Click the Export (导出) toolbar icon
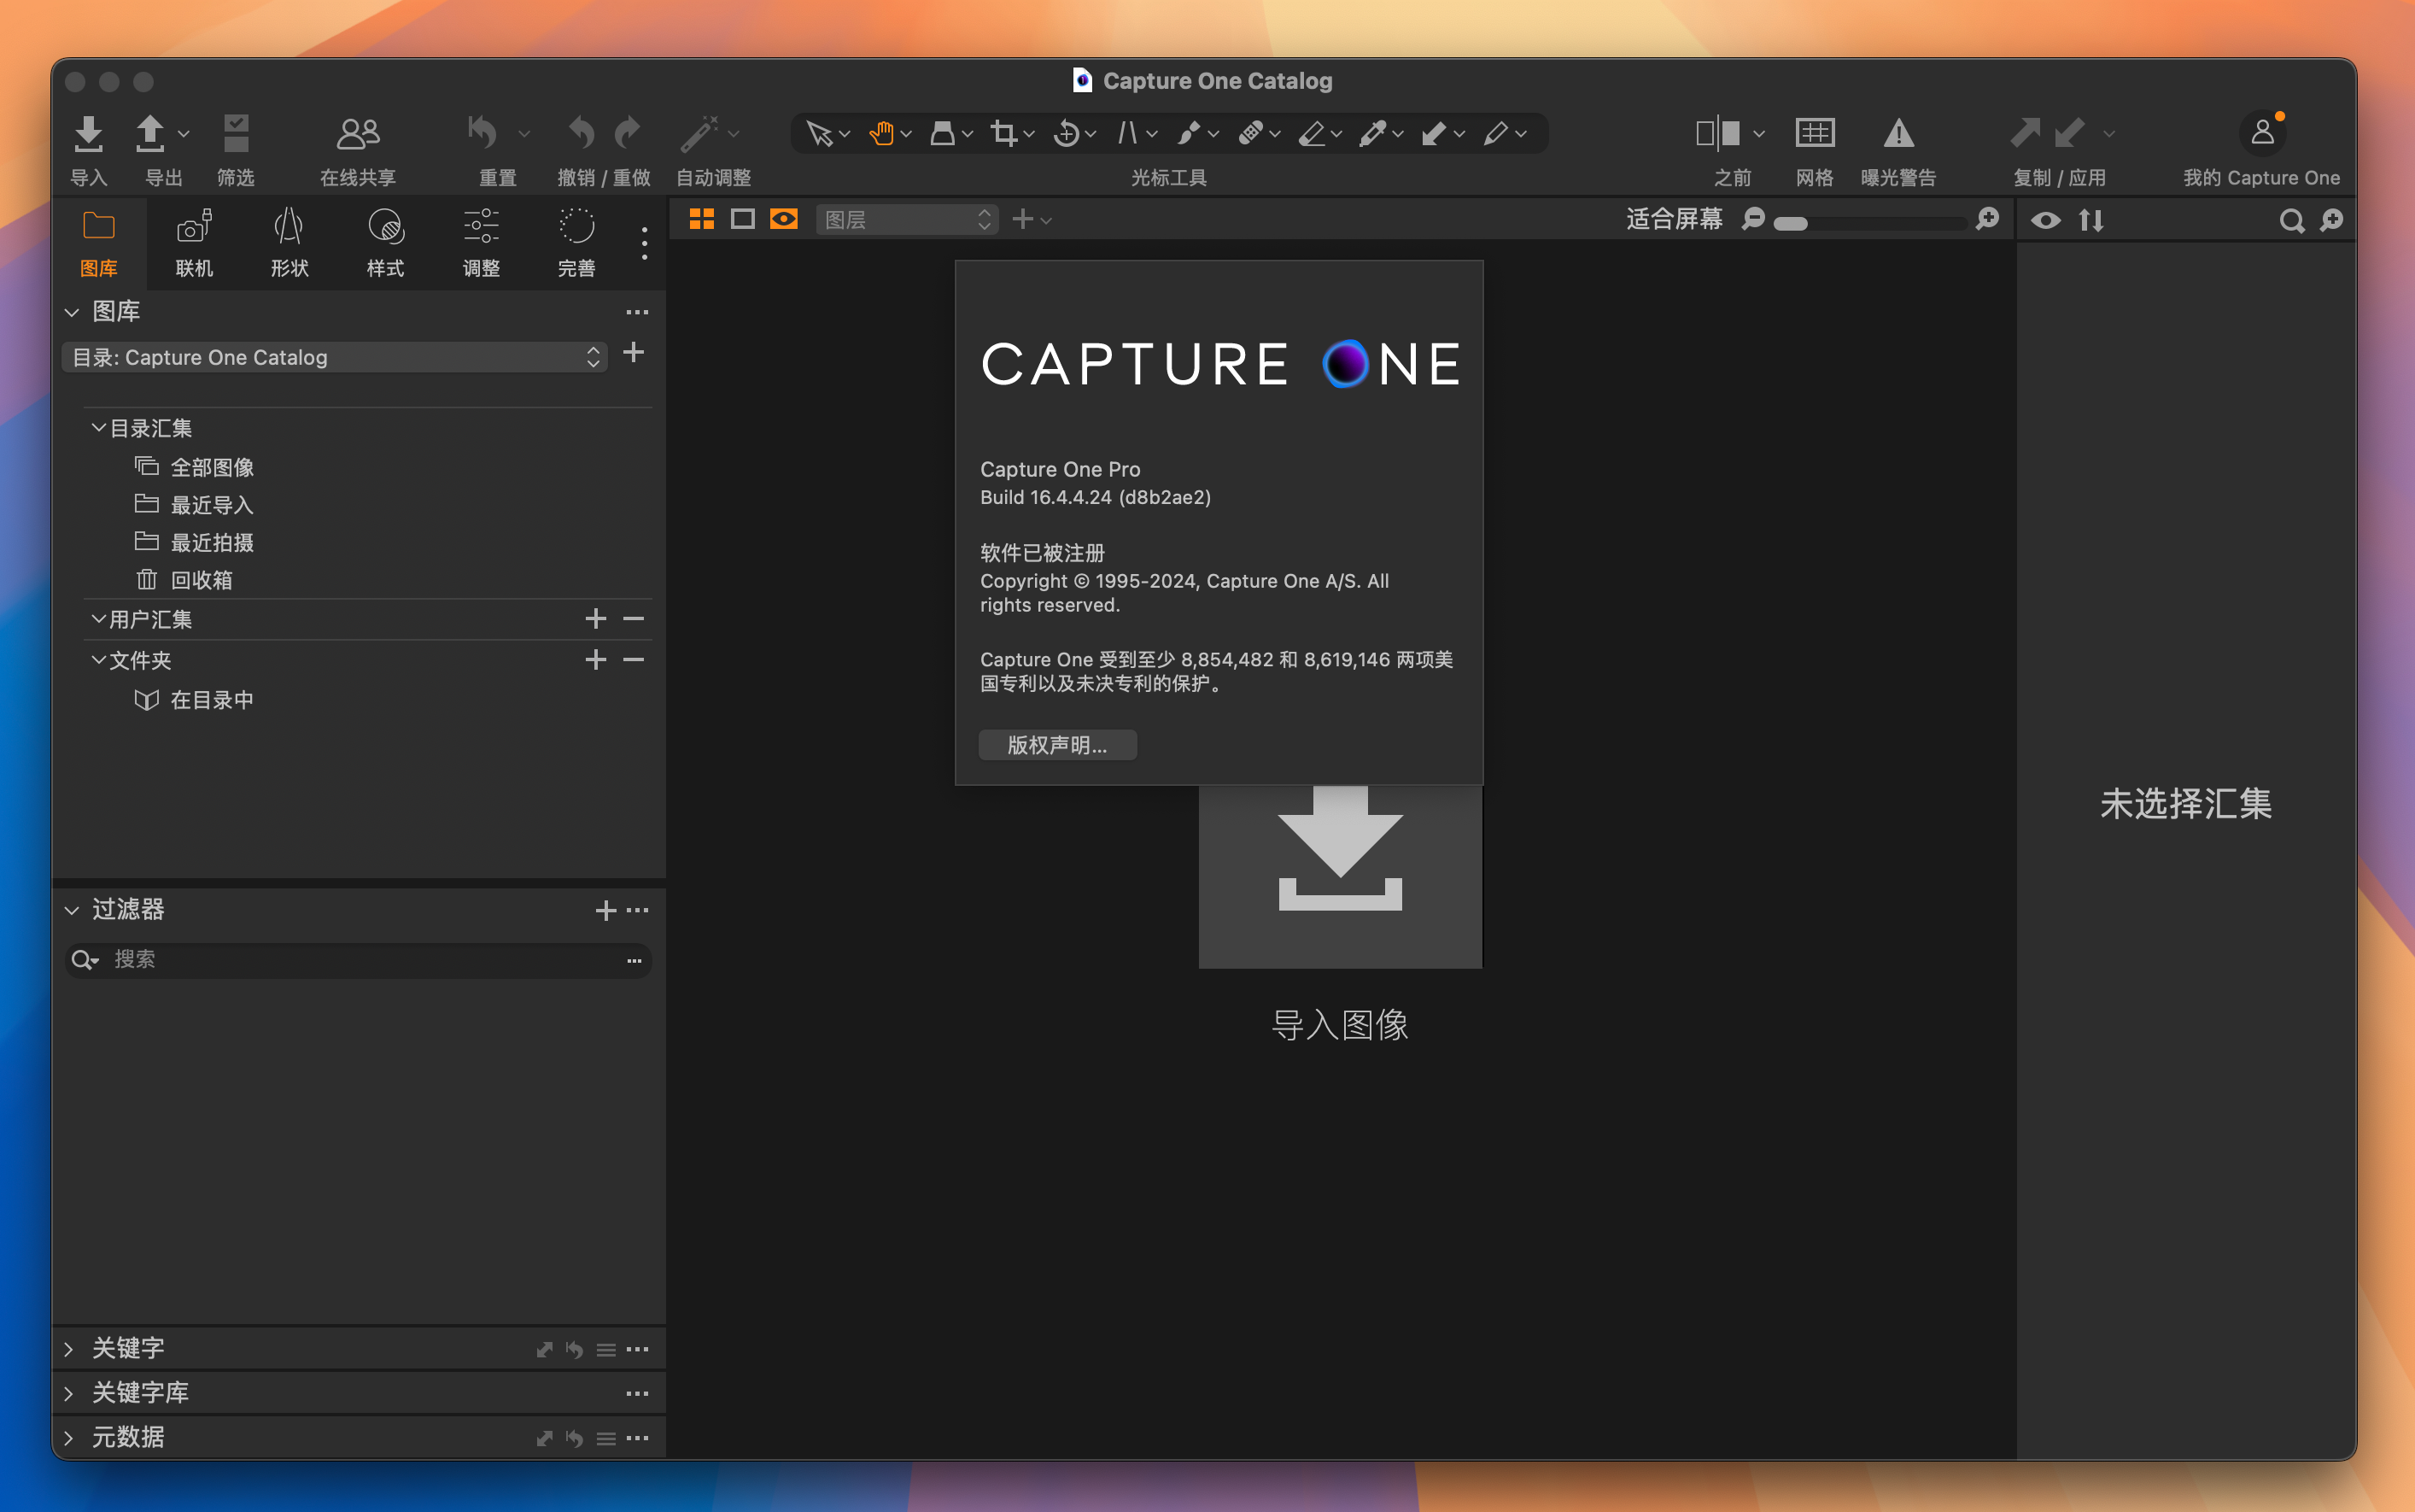The height and width of the screenshot is (1512, 2415). click(x=150, y=133)
